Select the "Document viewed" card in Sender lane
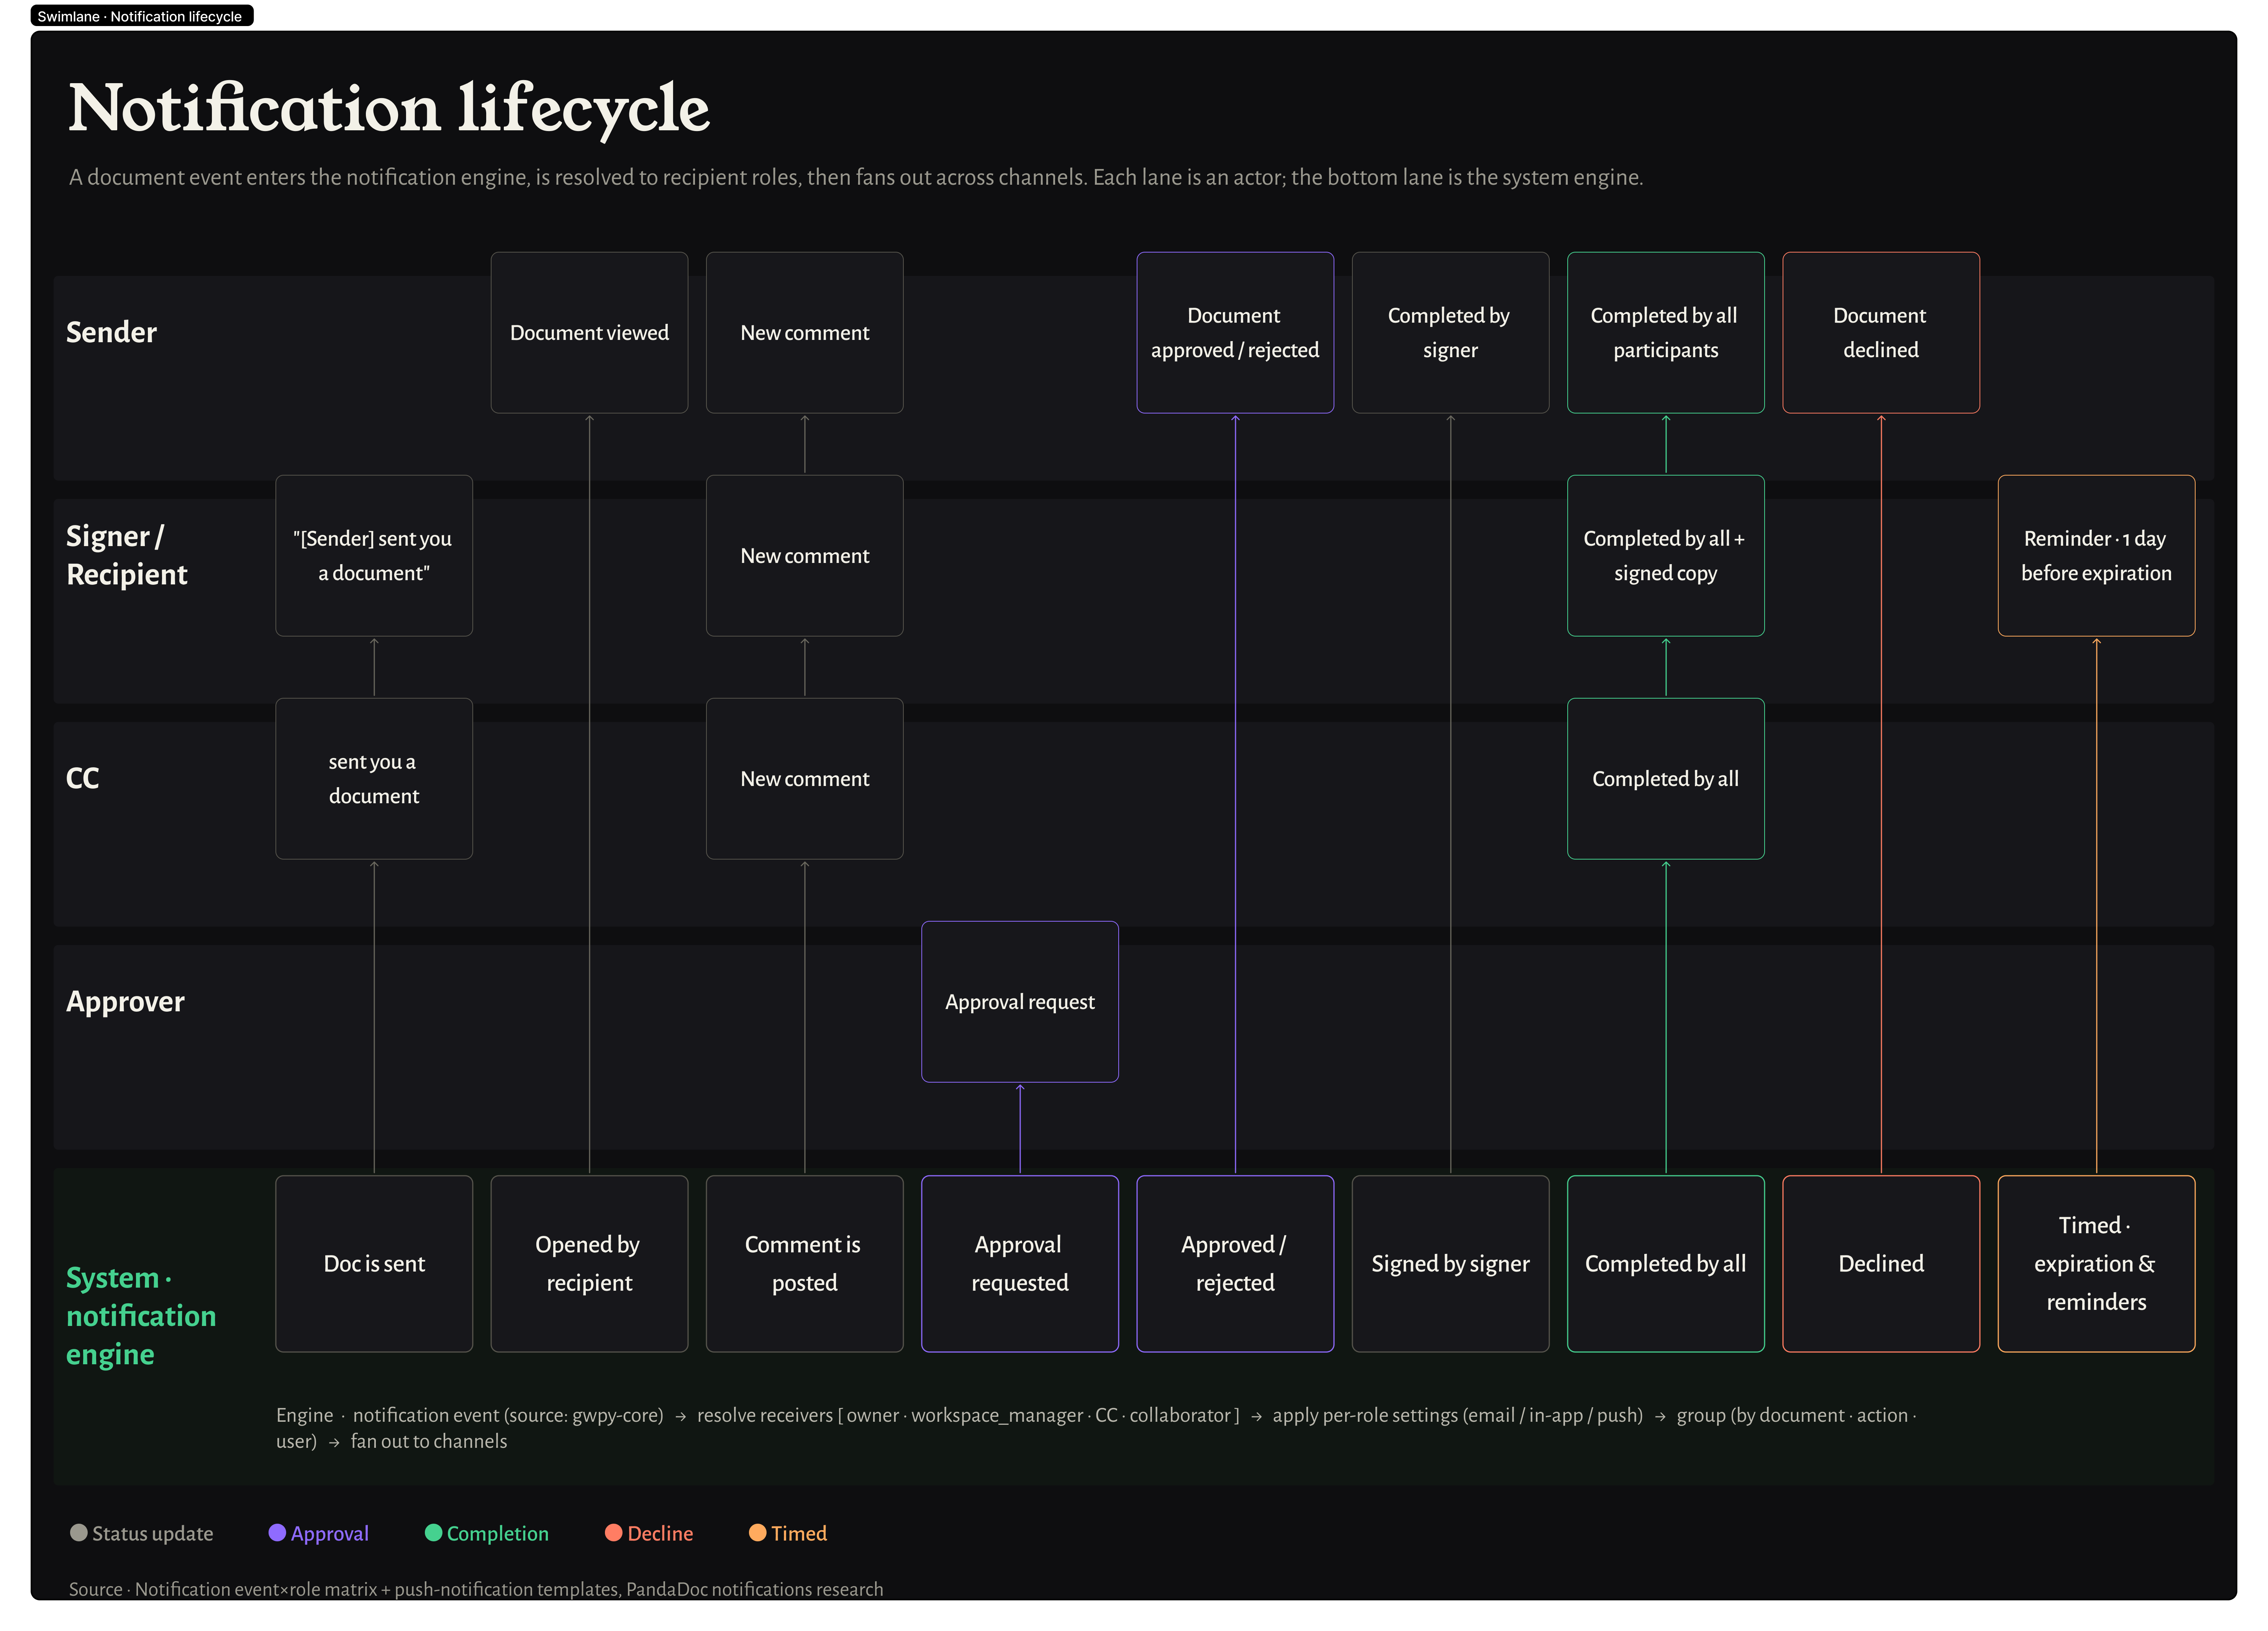 [x=589, y=332]
